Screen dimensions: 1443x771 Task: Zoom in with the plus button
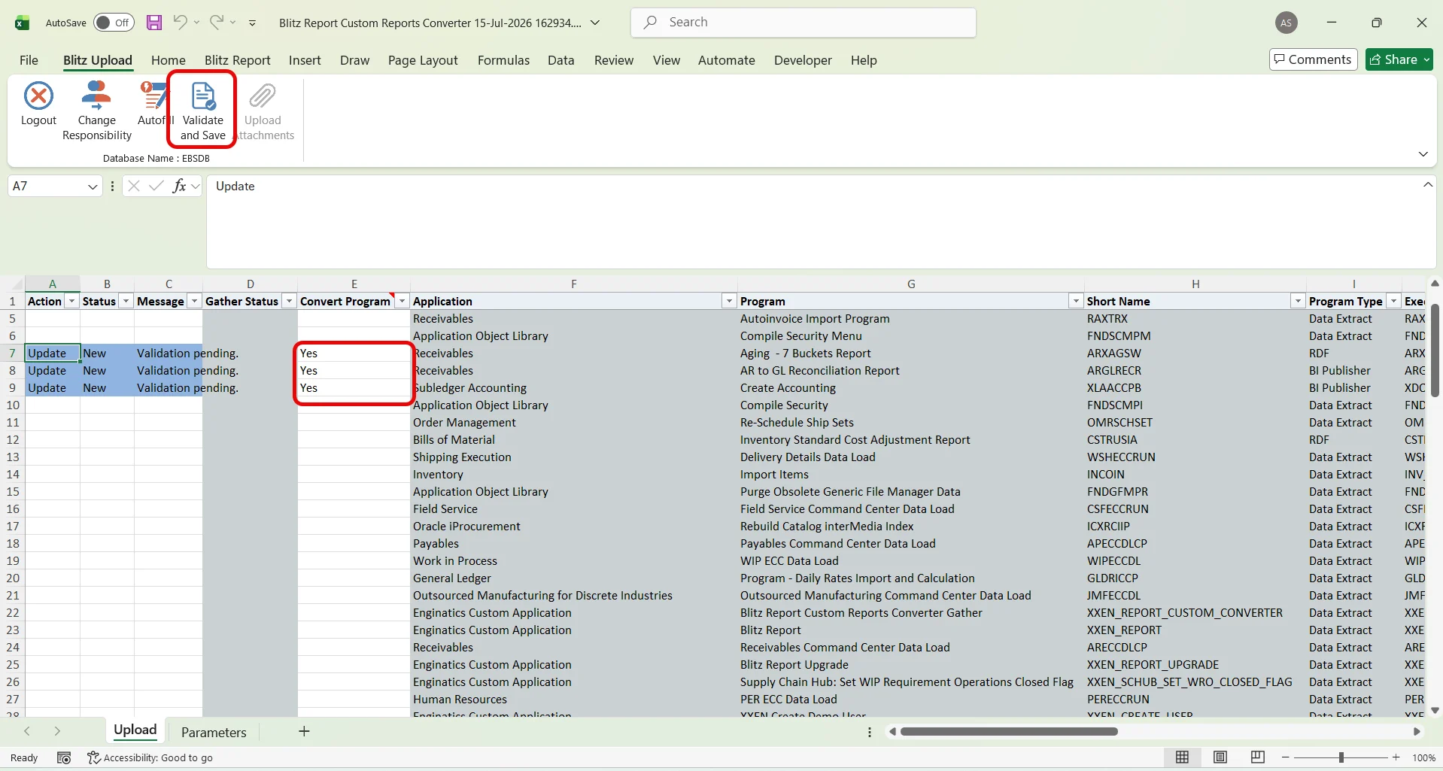tap(1396, 757)
